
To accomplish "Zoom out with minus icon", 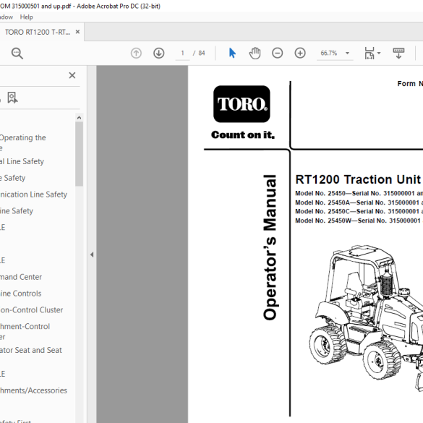I will click(278, 53).
